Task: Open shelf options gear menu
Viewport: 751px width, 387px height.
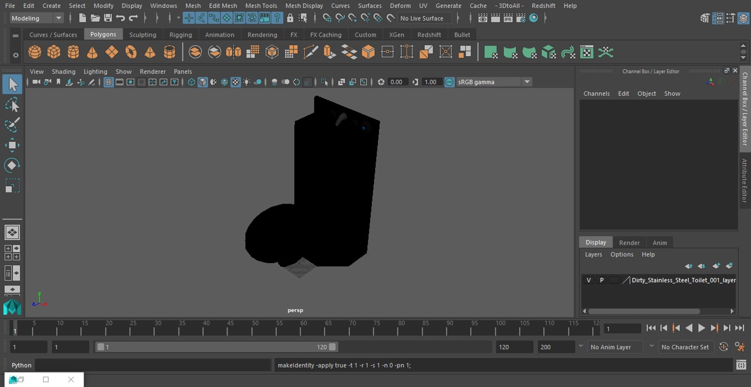Action: (x=16, y=55)
